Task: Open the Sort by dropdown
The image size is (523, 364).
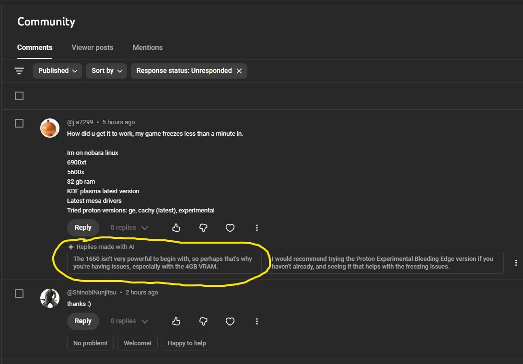Action: (x=106, y=71)
